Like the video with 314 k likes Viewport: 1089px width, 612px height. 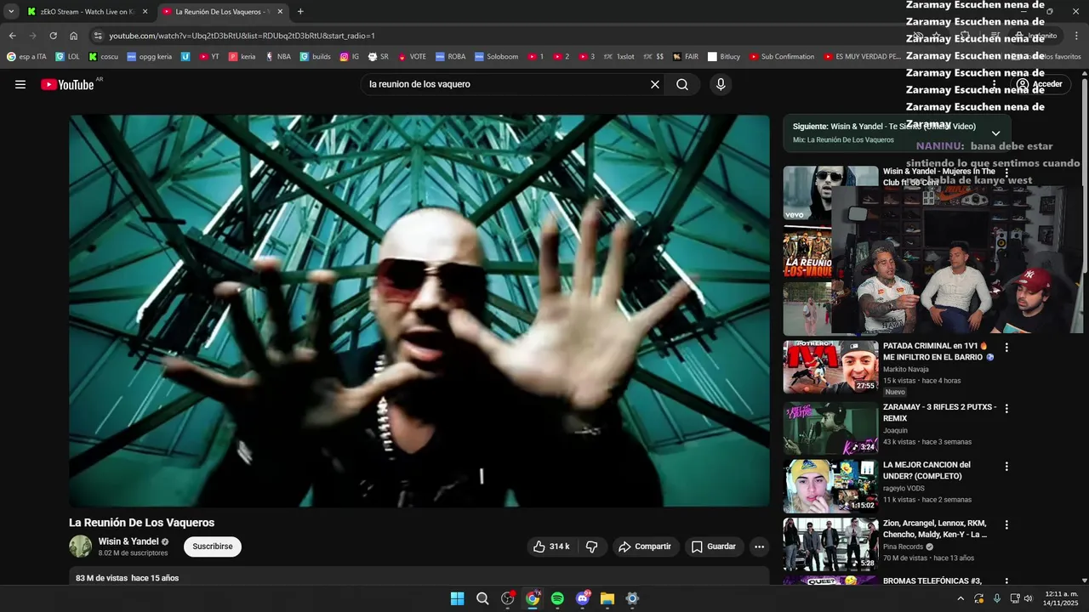(x=551, y=547)
